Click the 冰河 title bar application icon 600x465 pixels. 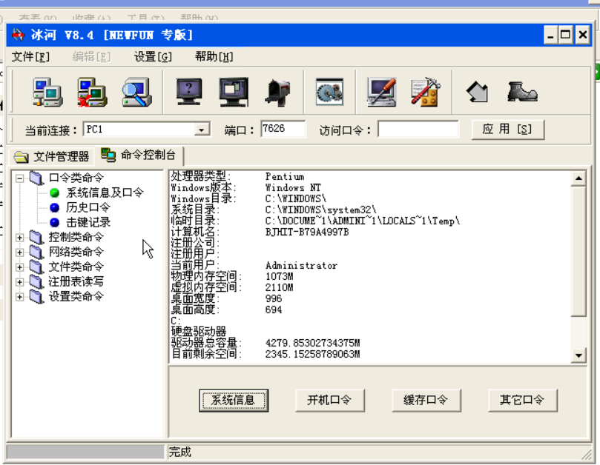tap(18, 35)
